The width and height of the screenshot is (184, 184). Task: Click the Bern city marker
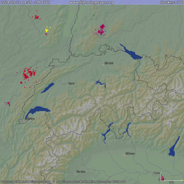[67, 85]
